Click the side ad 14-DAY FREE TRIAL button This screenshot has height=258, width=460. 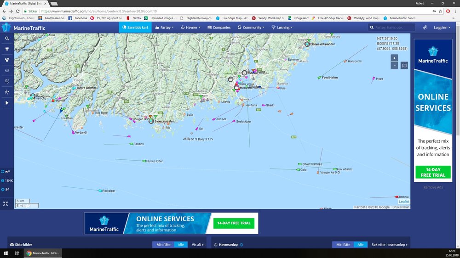(433, 172)
